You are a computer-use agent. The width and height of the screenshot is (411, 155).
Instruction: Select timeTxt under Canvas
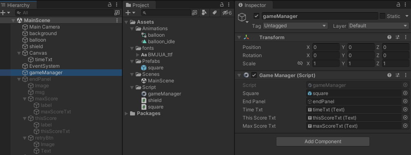44,60
